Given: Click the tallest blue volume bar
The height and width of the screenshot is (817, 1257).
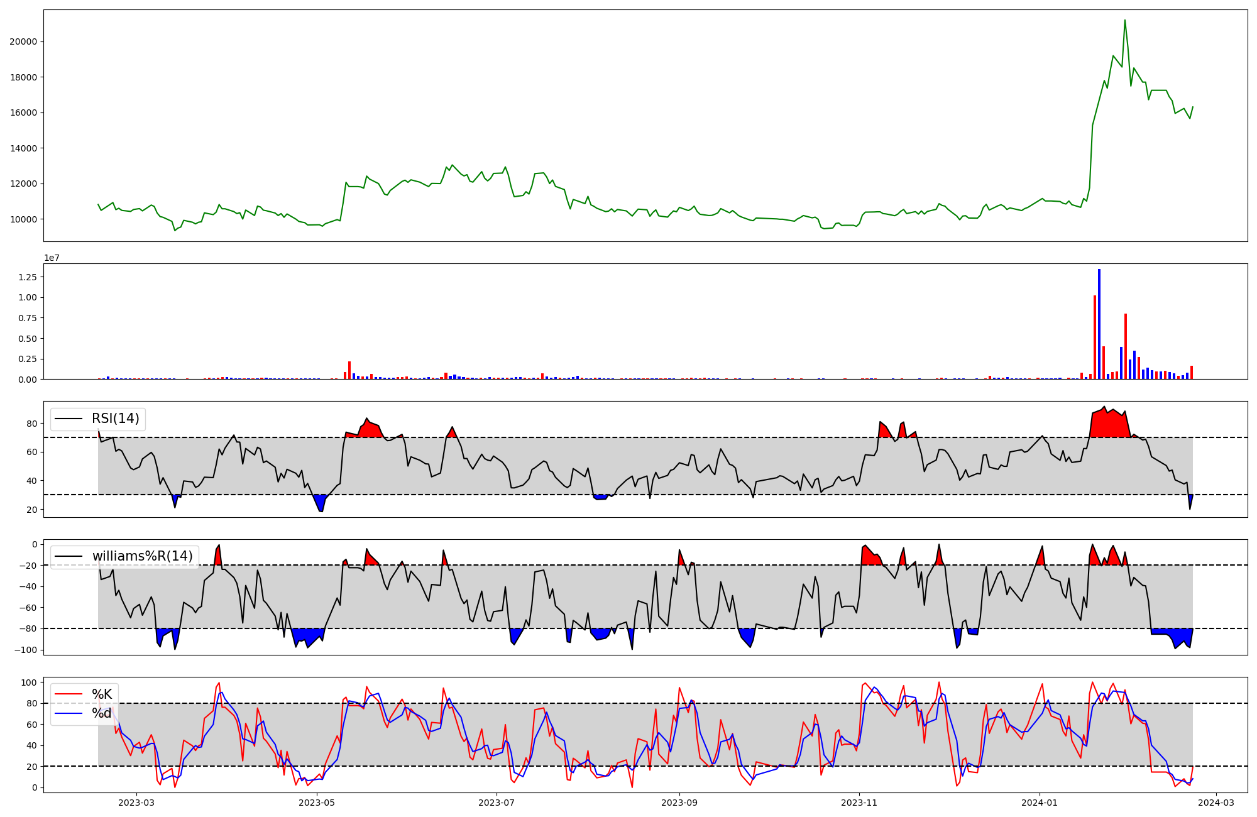Looking at the screenshot, I should click(x=1099, y=324).
